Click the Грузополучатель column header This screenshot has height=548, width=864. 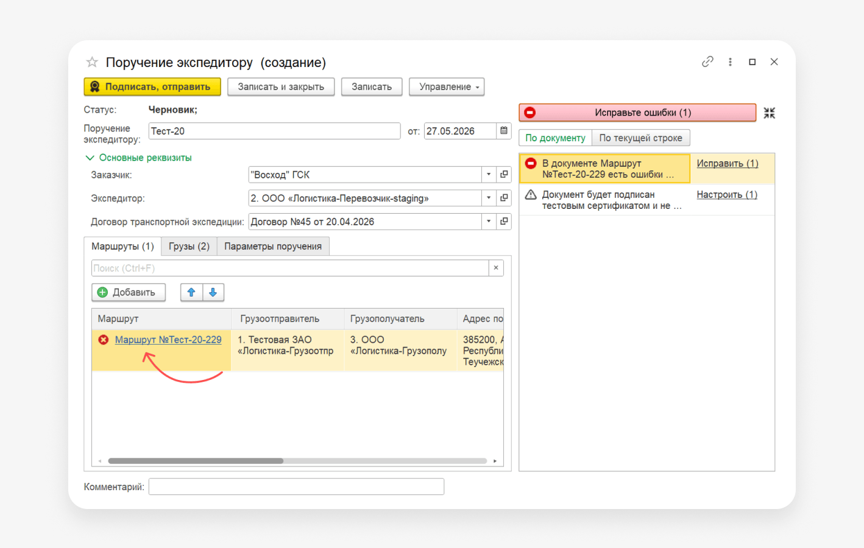(400, 318)
